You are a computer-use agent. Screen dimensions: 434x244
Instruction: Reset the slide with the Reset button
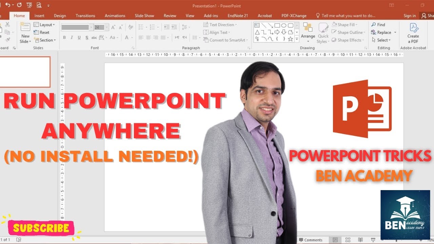[42, 33]
